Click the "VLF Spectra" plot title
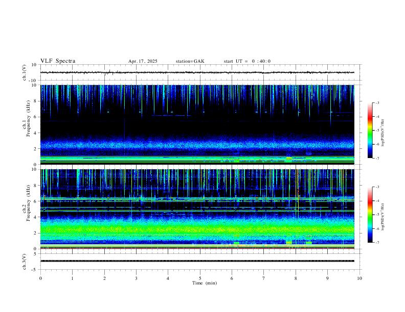This screenshot has height=312, width=405. point(58,61)
